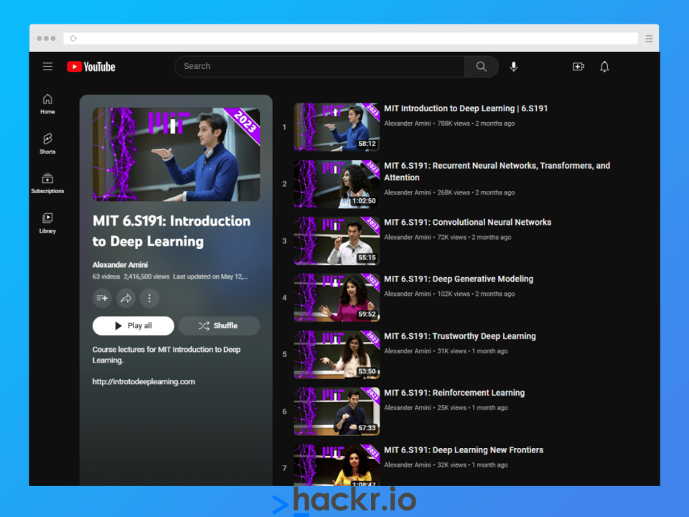Open 'MIT Introduction to Deep Learning | 6.S191' title
The width and height of the screenshot is (689, 517).
466,108
